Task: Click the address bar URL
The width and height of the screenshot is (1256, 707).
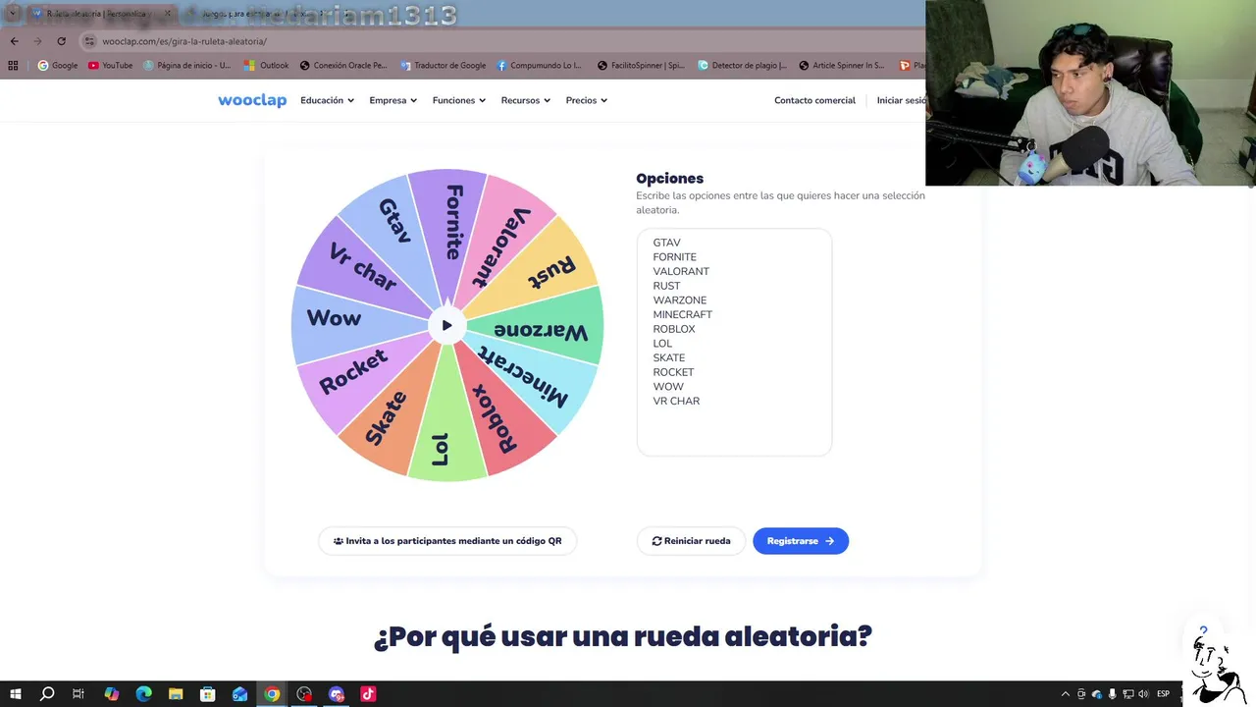Action: (184, 41)
